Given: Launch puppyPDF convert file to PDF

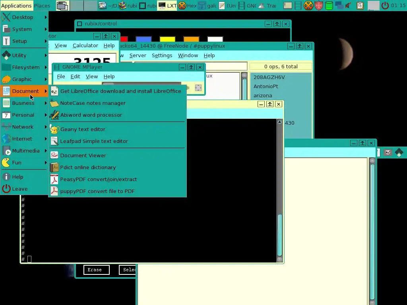Looking at the screenshot, I should (117, 191).
